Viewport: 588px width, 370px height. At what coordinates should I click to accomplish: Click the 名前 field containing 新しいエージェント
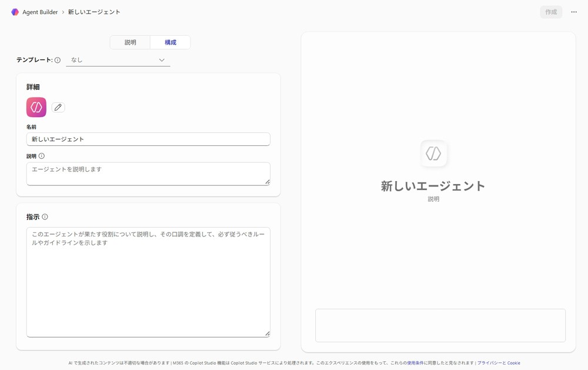coord(148,139)
